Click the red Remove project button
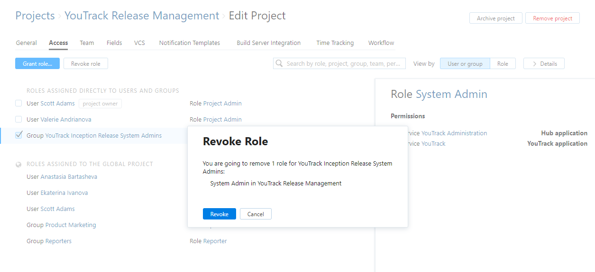 552,18
